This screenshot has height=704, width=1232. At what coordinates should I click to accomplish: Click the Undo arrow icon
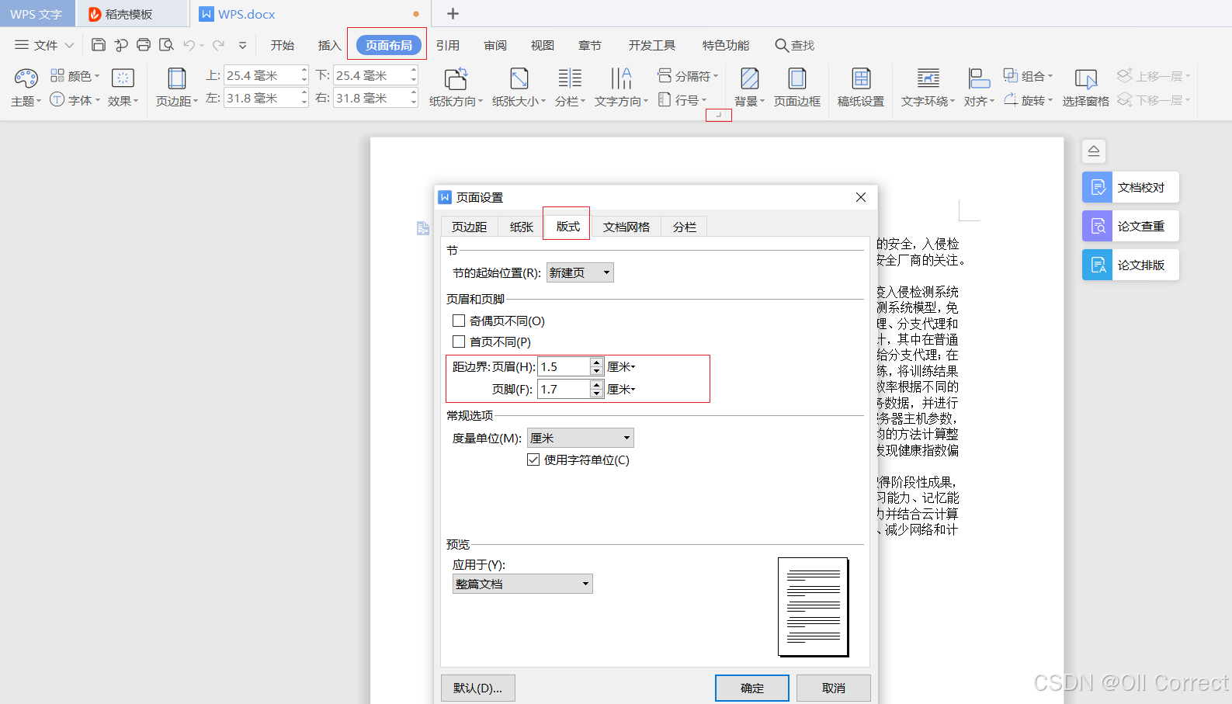tap(189, 45)
